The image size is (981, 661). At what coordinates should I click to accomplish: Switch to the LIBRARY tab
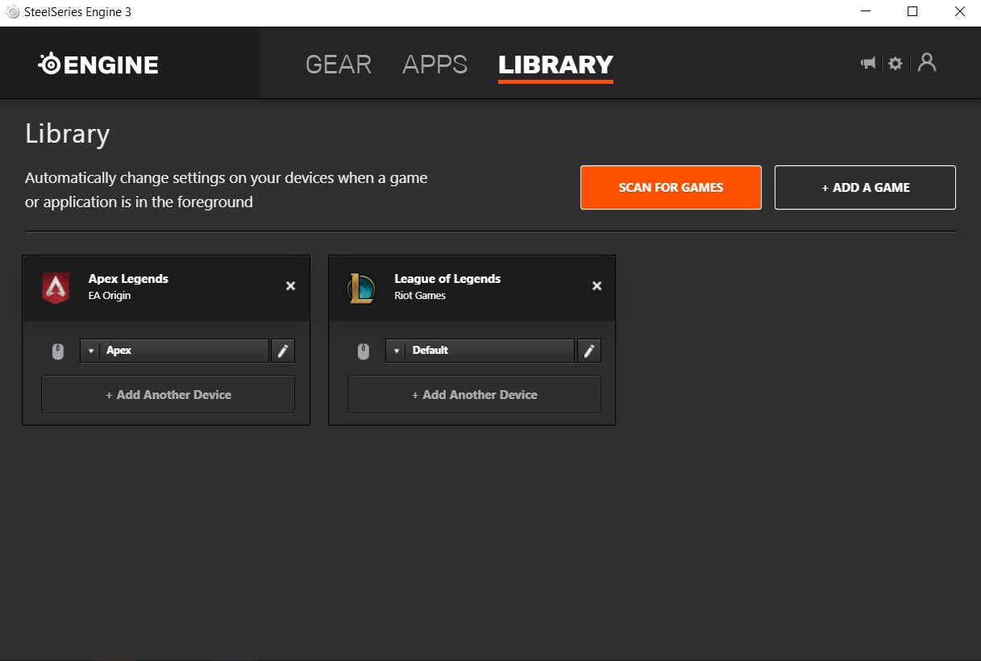coord(556,64)
